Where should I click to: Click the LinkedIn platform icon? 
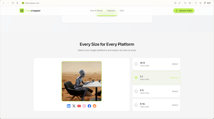pyautogui.click(x=69, y=106)
